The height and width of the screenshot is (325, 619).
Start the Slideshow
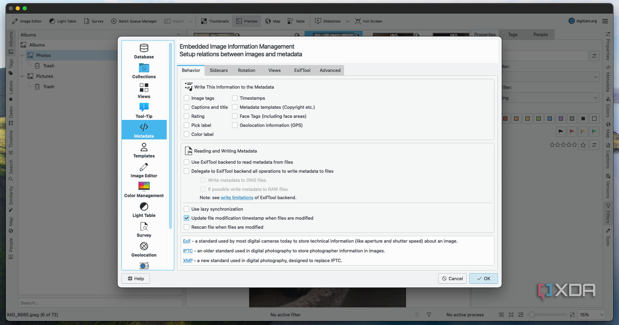pyautogui.click(x=328, y=21)
